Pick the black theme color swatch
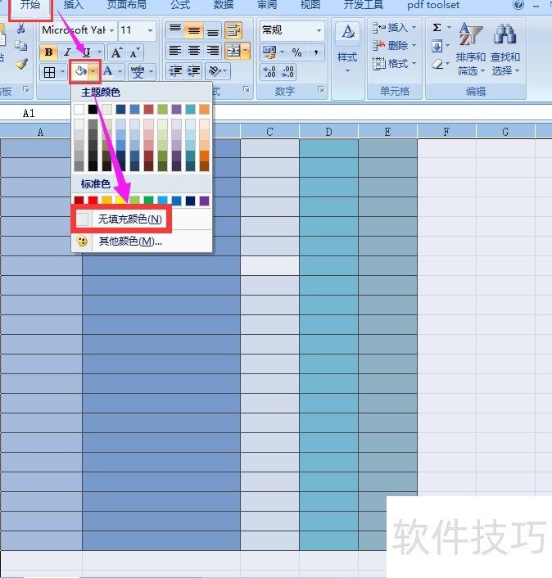This screenshot has height=578, width=552. pyautogui.click(x=93, y=109)
